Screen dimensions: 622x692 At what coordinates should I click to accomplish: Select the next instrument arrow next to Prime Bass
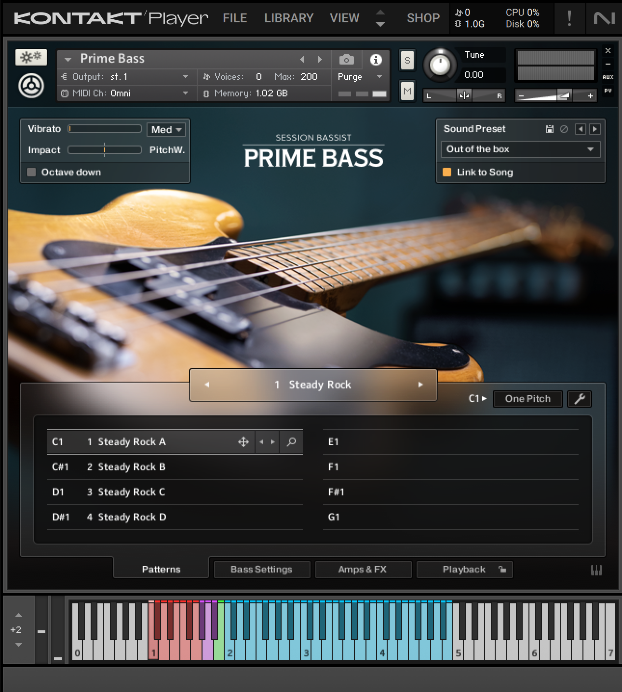(320, 59)
